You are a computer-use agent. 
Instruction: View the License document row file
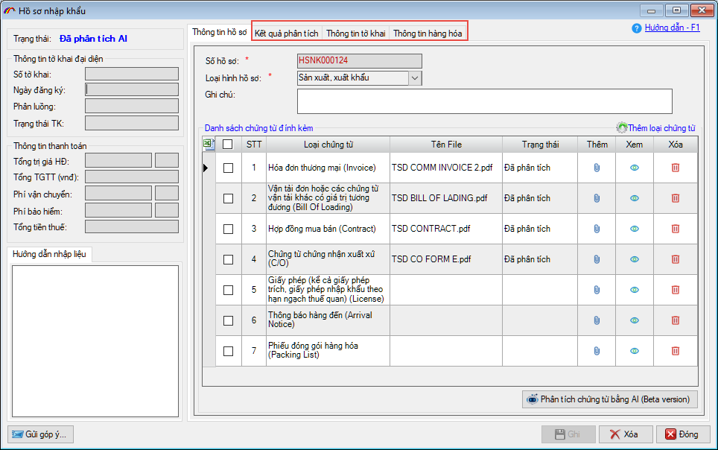coord(635,290)
